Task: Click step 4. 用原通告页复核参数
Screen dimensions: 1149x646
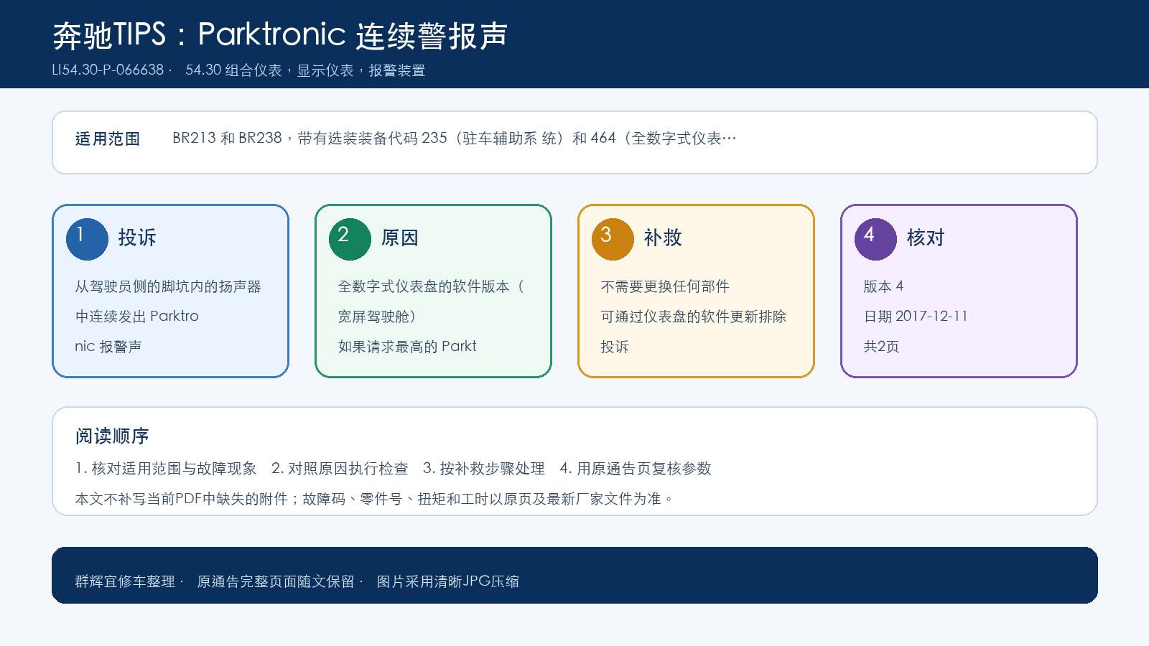Action: [636, 469]
